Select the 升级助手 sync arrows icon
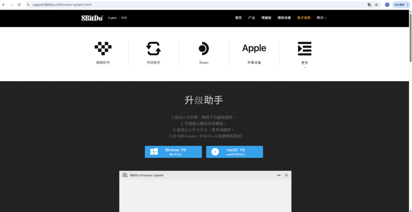 coord(153,48)
